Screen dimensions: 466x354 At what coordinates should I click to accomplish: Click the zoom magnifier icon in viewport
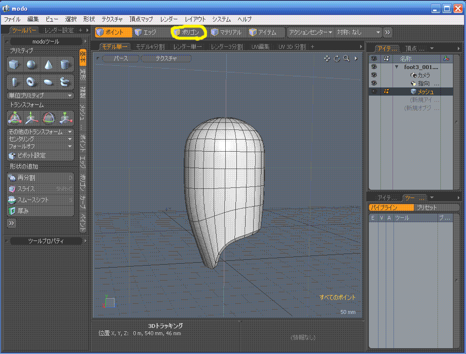coord(346,58)
